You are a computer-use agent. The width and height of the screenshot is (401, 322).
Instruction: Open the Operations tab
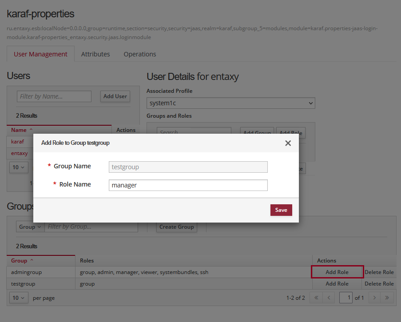(140, 54)
